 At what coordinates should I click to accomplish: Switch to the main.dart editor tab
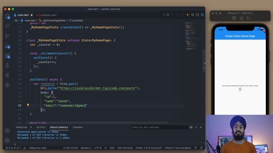coord(23,15)
